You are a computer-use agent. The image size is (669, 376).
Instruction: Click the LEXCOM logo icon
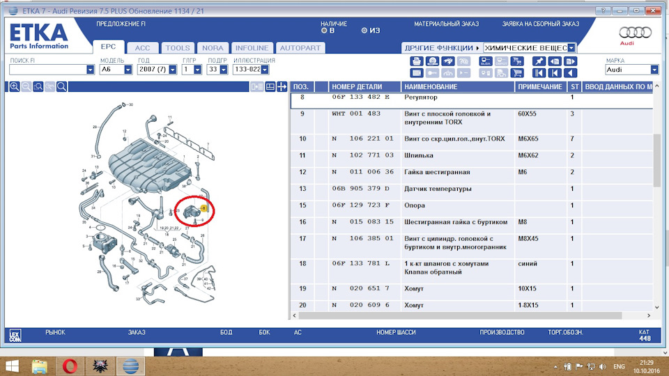[15, 336]
